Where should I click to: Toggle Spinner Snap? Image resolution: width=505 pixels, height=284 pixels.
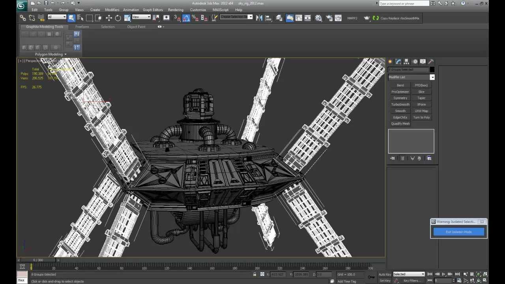click(204, 18)
